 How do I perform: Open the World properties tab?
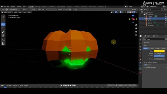140,56
